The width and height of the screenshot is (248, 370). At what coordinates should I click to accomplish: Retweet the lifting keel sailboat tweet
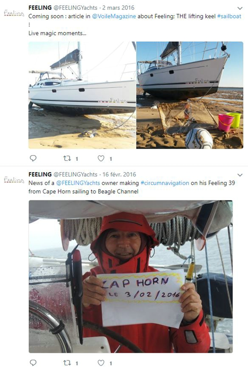point(67,159)
